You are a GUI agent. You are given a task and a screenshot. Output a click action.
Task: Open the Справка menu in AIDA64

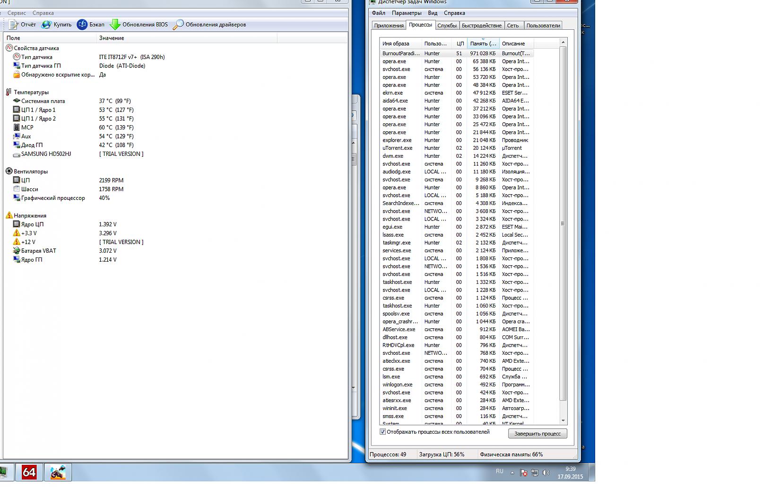(x=43, y=13)
